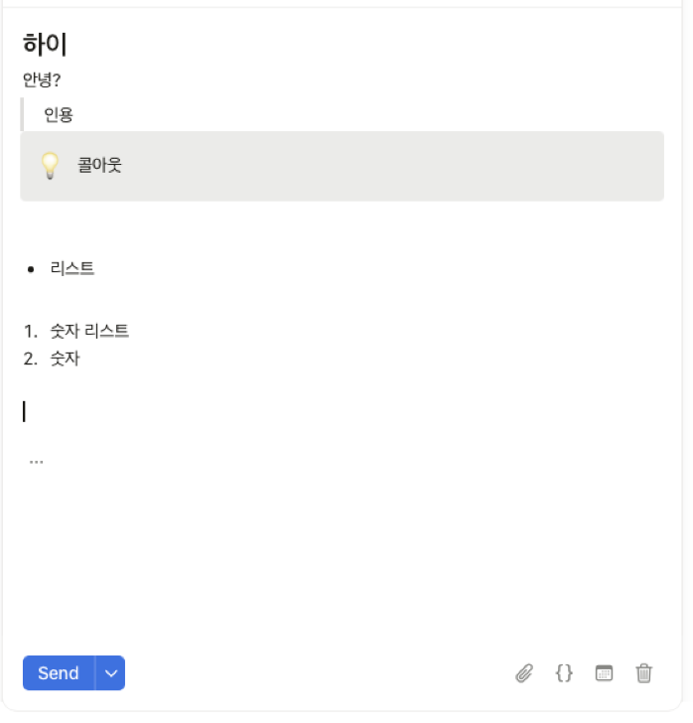The image size is (693, 723).
Task: Click the 안녕? paragraph text
Action: click(x=42, y=79)
